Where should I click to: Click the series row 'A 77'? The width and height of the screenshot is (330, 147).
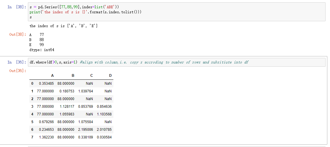click(37, 35)
